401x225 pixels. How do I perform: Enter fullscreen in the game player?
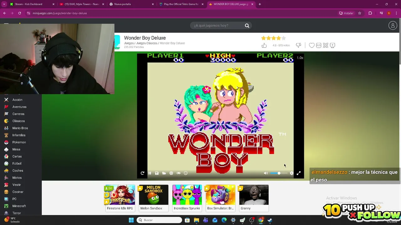click(299, 173)
